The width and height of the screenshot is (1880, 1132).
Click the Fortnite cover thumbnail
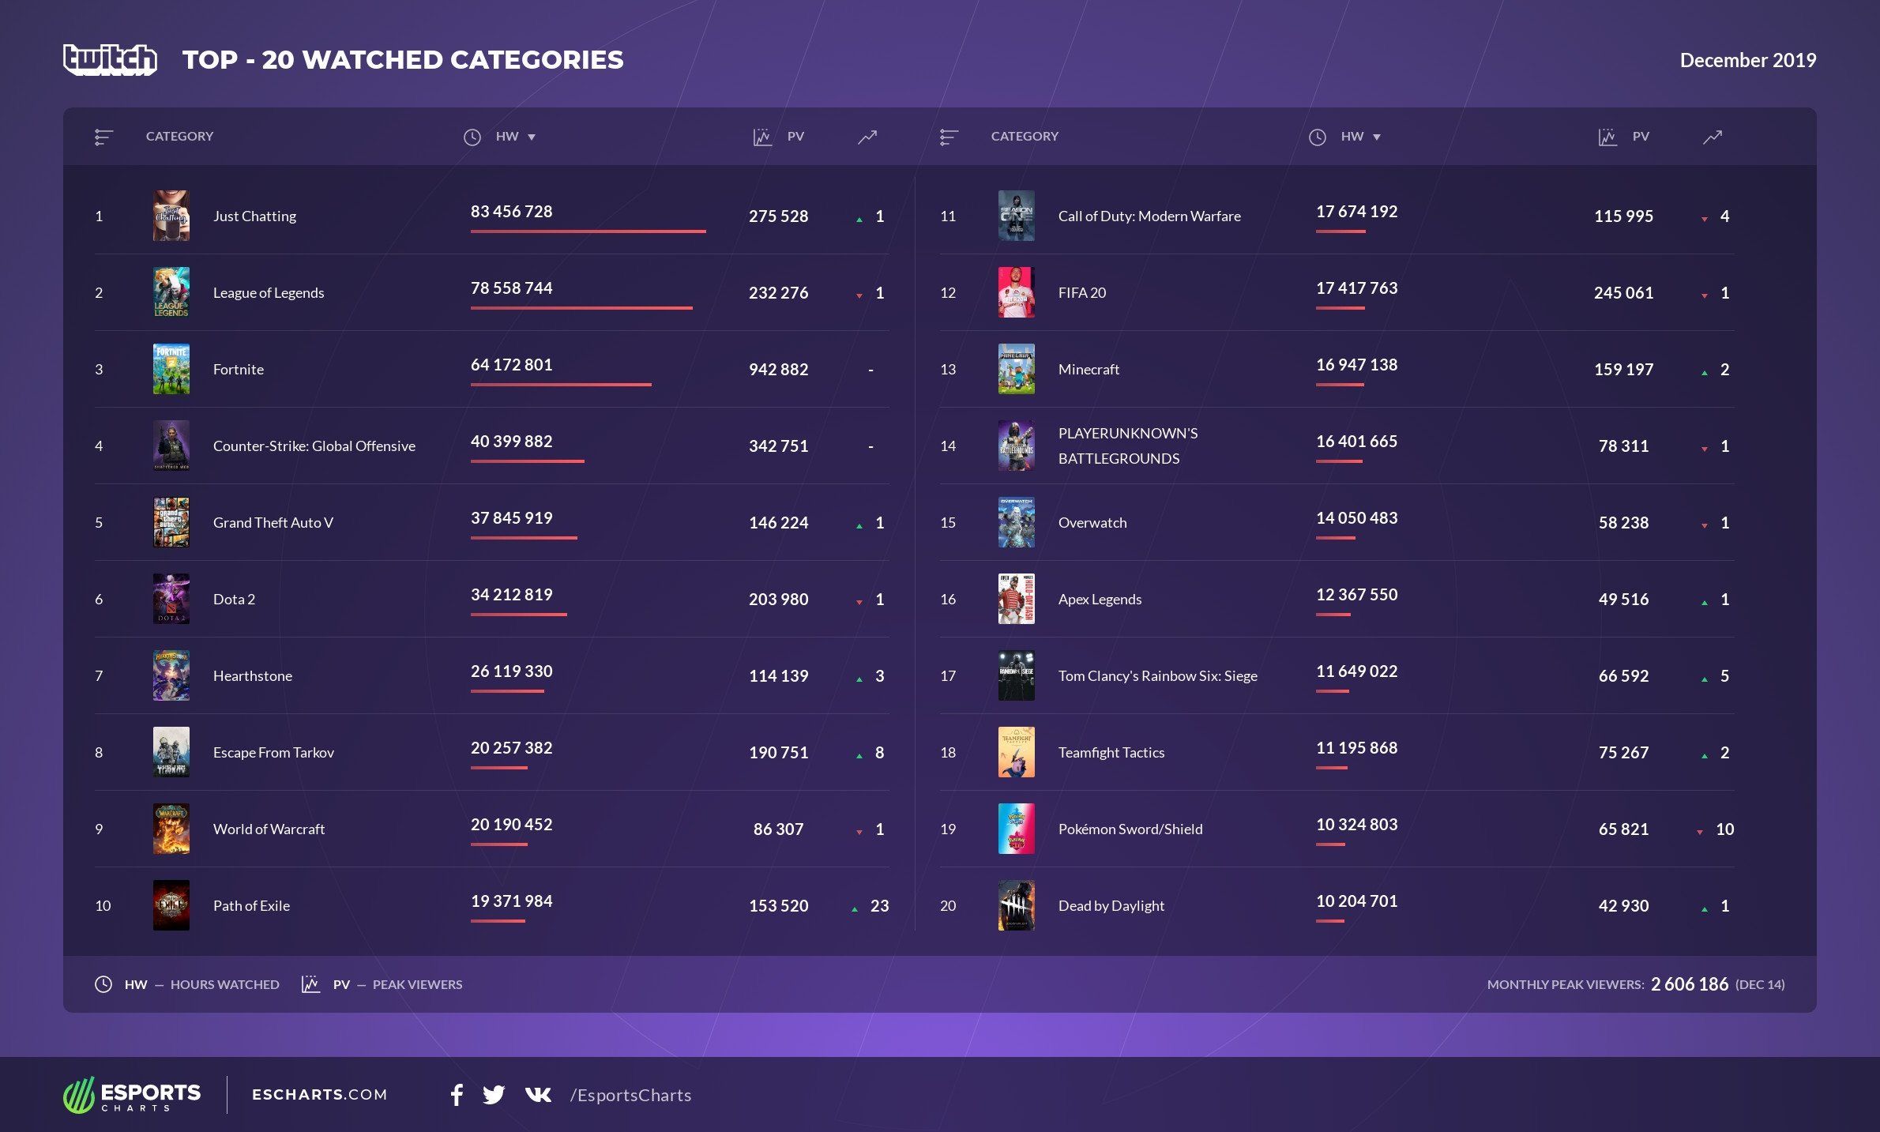(171, 369)
